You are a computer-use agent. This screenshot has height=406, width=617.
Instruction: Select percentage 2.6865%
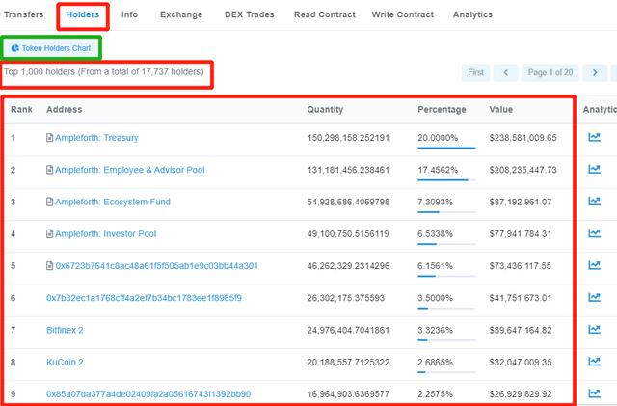(x=435, y=363)
